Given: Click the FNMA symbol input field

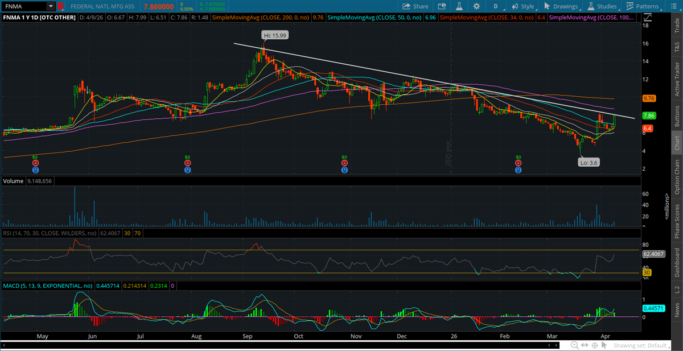Looking at the screenshot, I should coord(24,6).
